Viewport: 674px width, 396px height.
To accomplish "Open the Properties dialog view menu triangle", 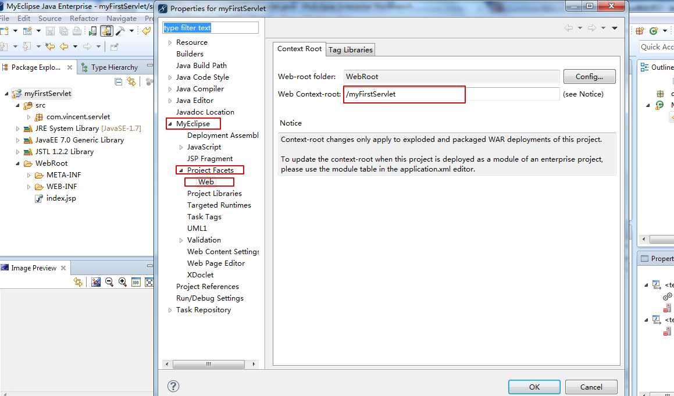I will pos(615,28).
